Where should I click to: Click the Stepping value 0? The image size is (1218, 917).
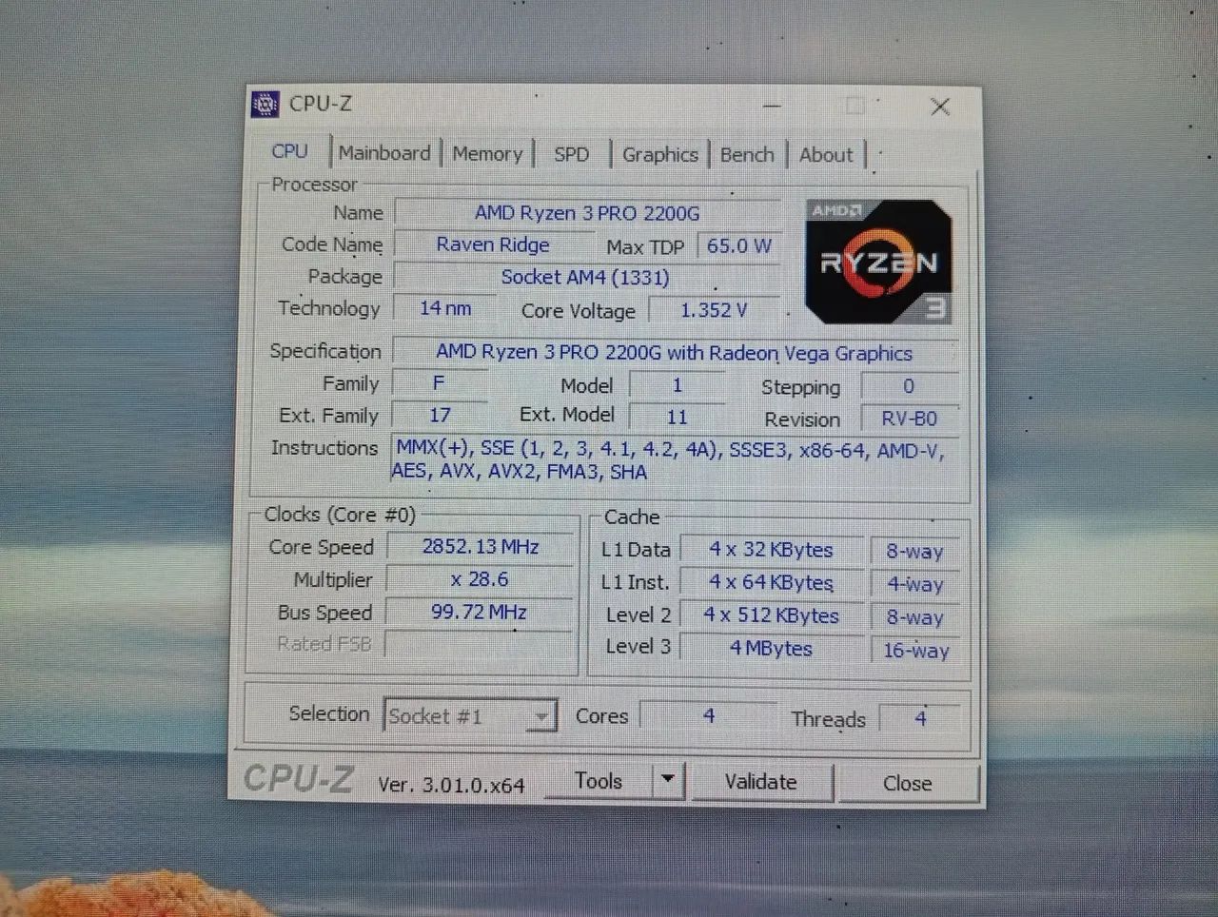pos(909,386)
